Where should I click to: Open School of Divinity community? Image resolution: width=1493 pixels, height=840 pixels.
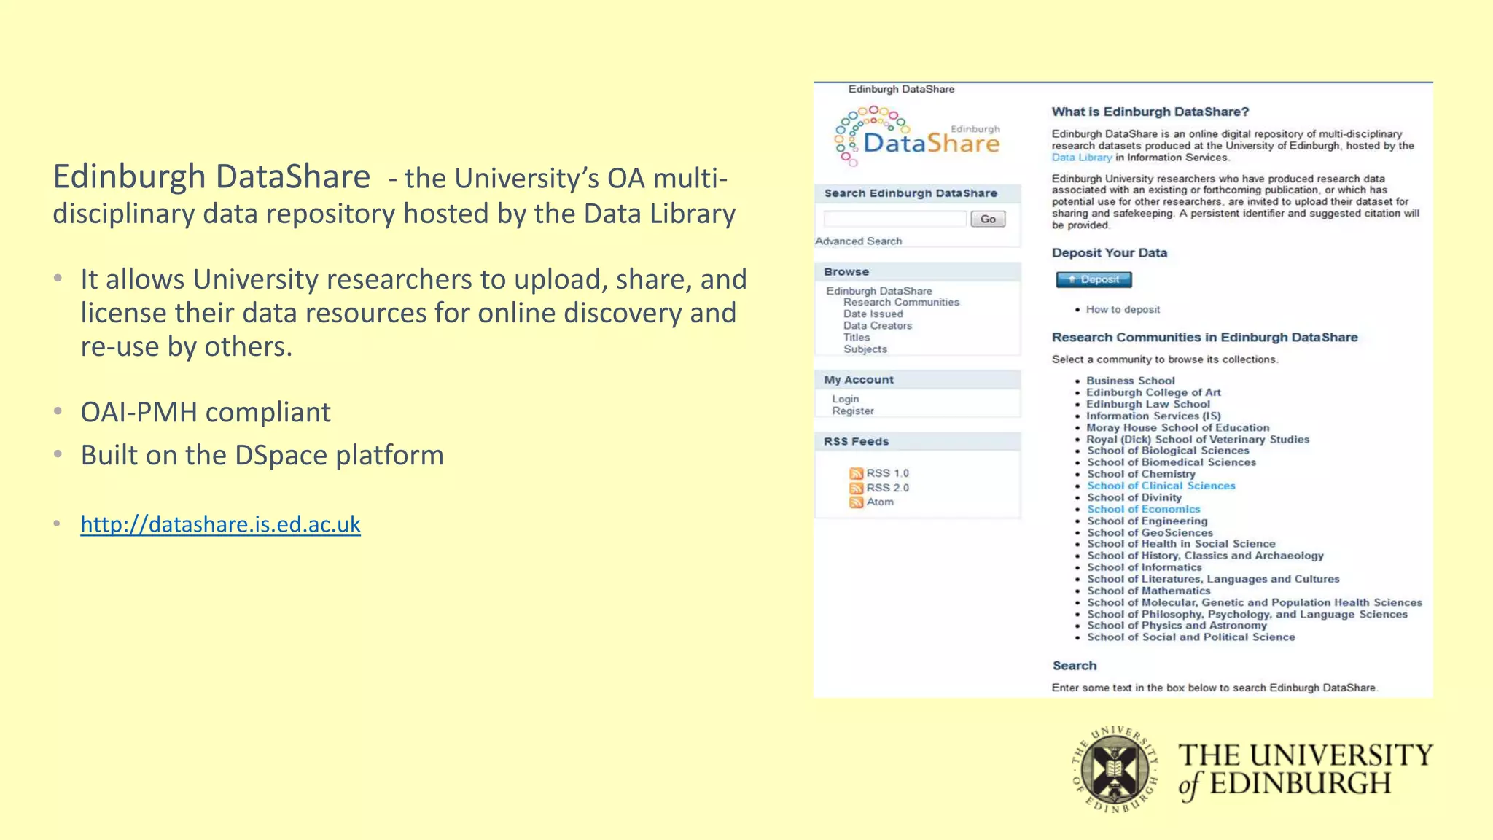click(x=1134, y=497)
